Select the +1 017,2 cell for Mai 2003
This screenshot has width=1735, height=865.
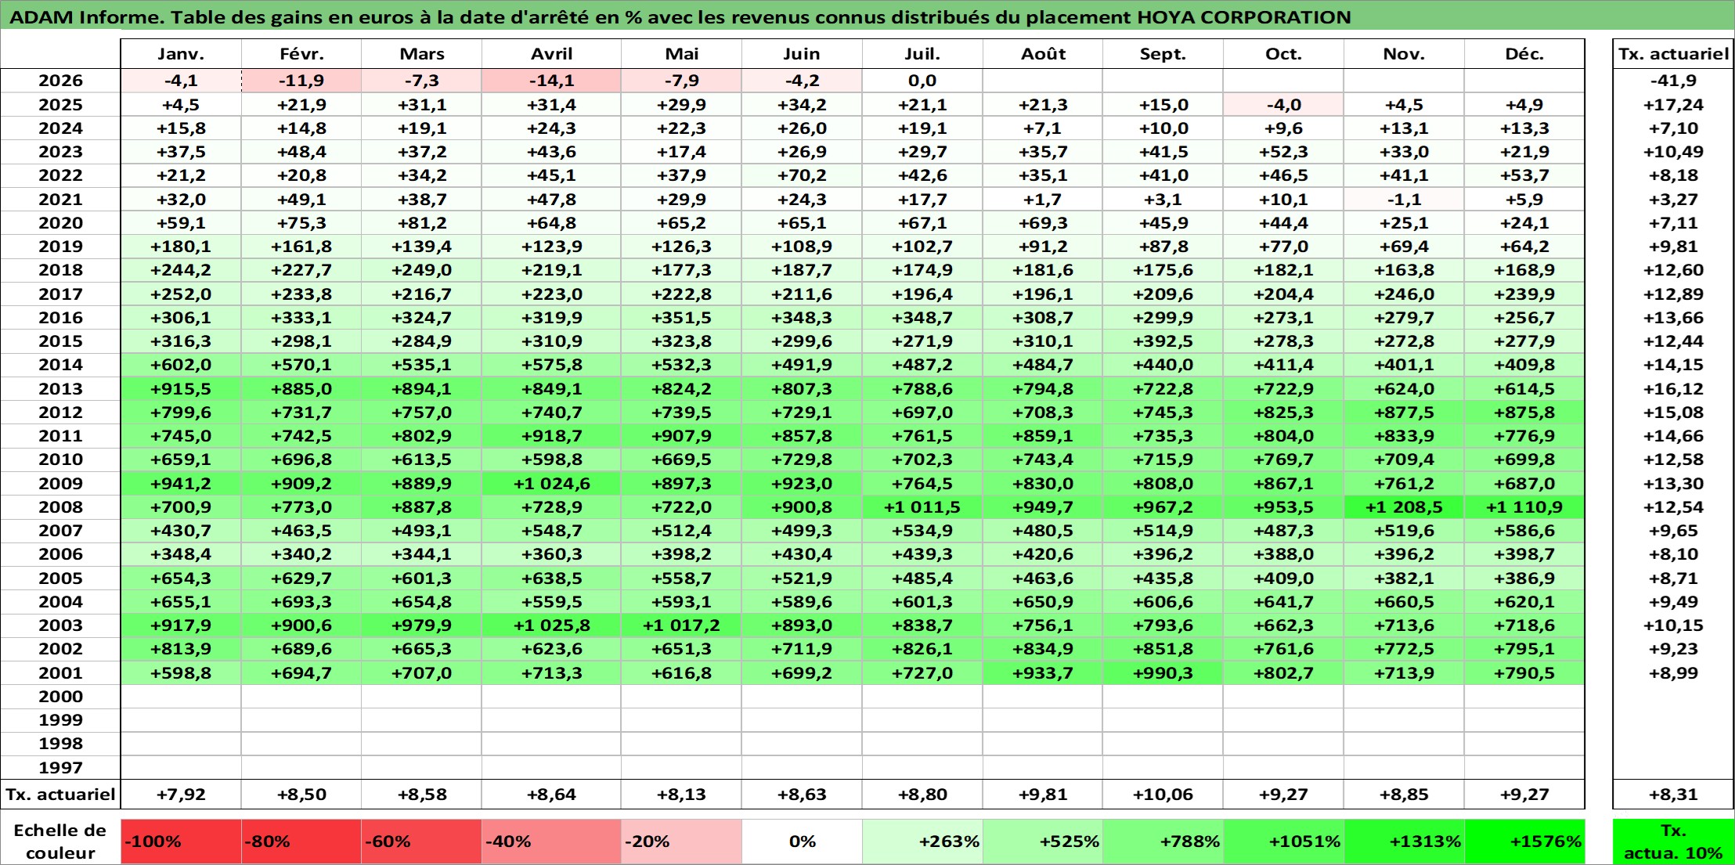click(x=681, y=625)
